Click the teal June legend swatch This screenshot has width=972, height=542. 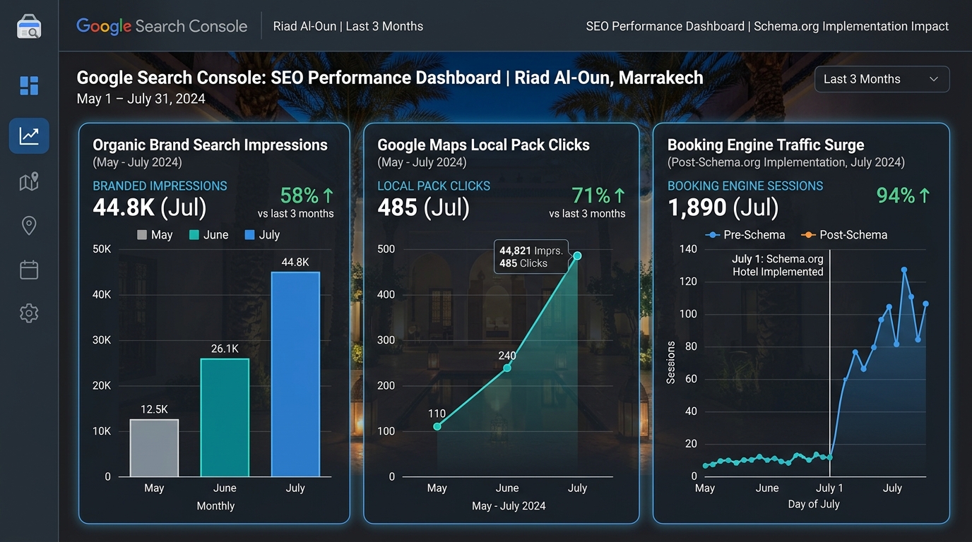point(194,235)
